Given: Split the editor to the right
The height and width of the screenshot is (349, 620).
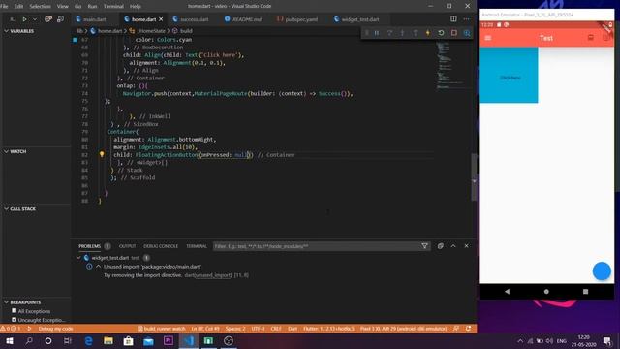Looking at the screenshot, I should pos(453,19).
